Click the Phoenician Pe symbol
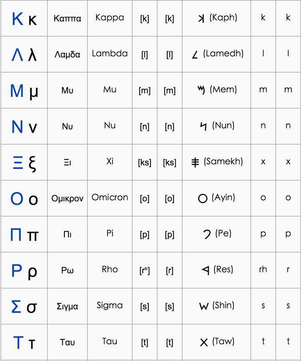Screen dimensions: 301x361 tap(207, 235)
